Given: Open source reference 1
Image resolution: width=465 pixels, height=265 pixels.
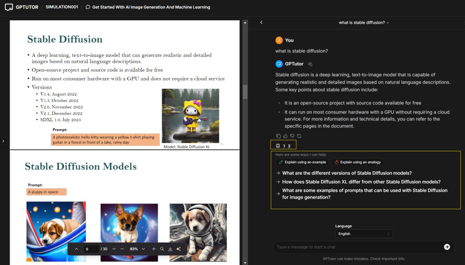Looking at the screenshot, I should click(284, 146).
